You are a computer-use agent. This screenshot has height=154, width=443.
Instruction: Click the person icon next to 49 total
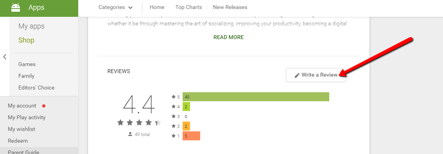(x=130, y=134)
